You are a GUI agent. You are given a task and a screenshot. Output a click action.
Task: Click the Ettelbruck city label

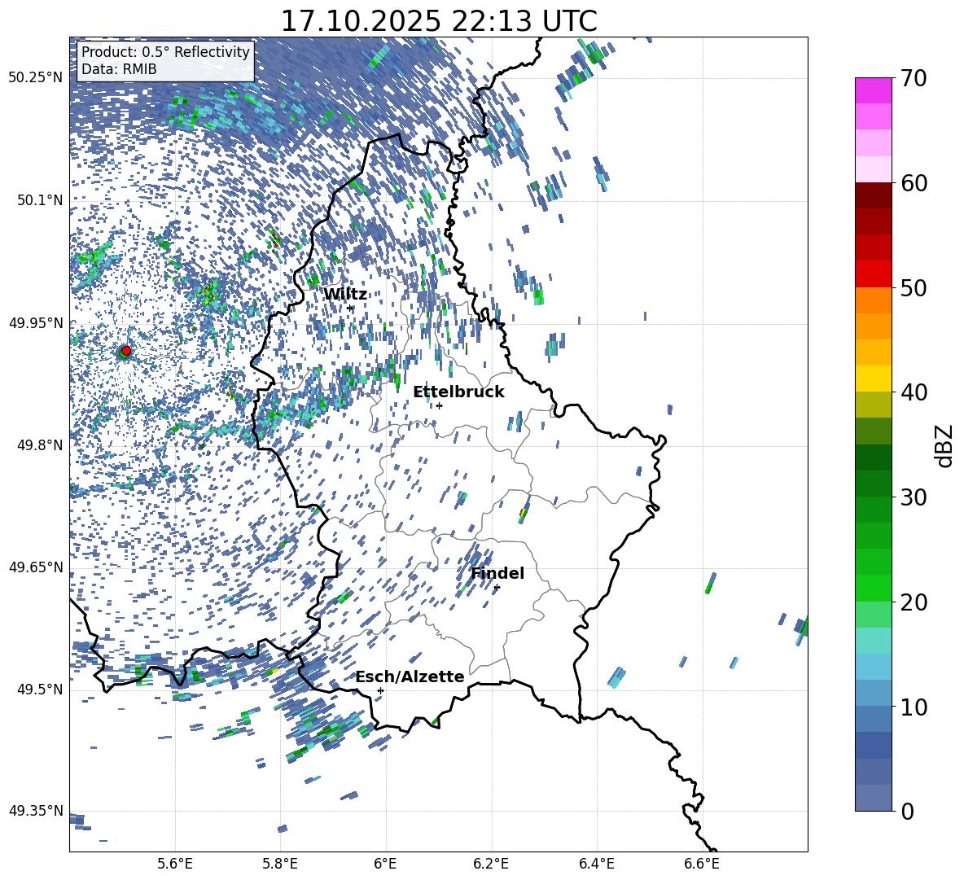click(x=458, y=392)
